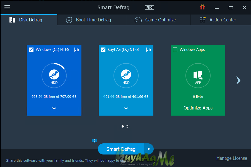
Task: Check the Windows Apps checkbox
Action: pyautogui.click(x=175, y=50)
